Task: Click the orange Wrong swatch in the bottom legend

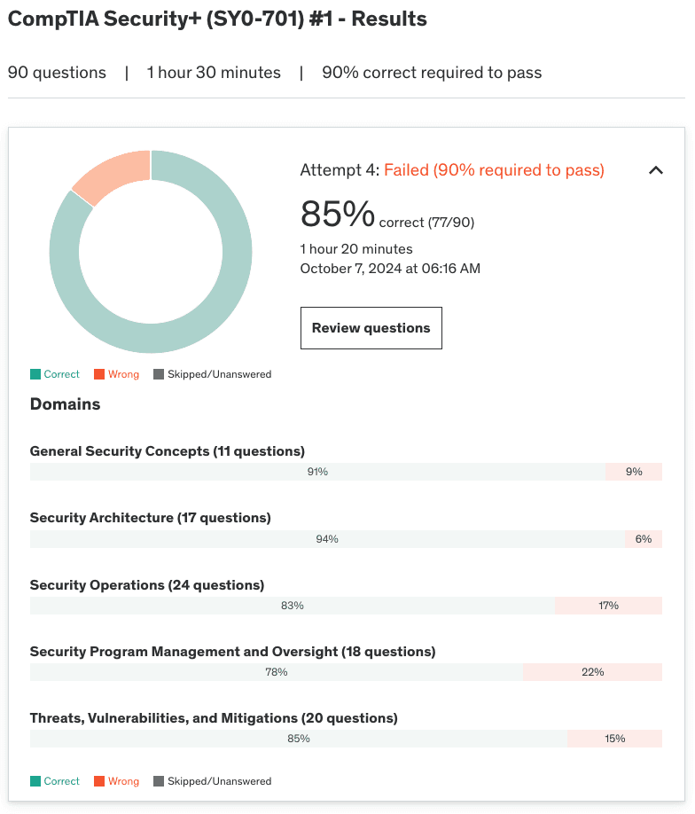Action: click(99, 781)
